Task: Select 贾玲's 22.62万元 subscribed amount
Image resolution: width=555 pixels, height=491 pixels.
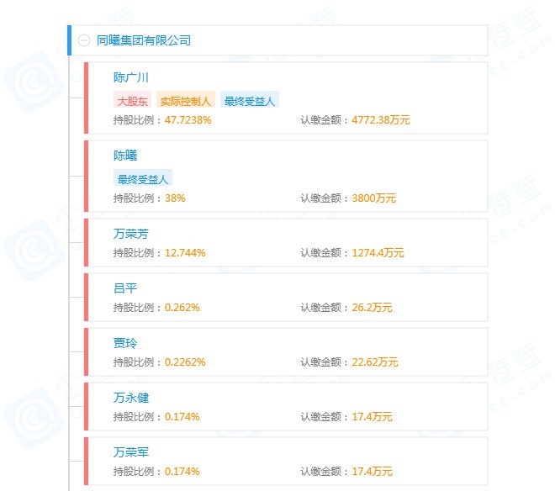Action: point(375,362)
